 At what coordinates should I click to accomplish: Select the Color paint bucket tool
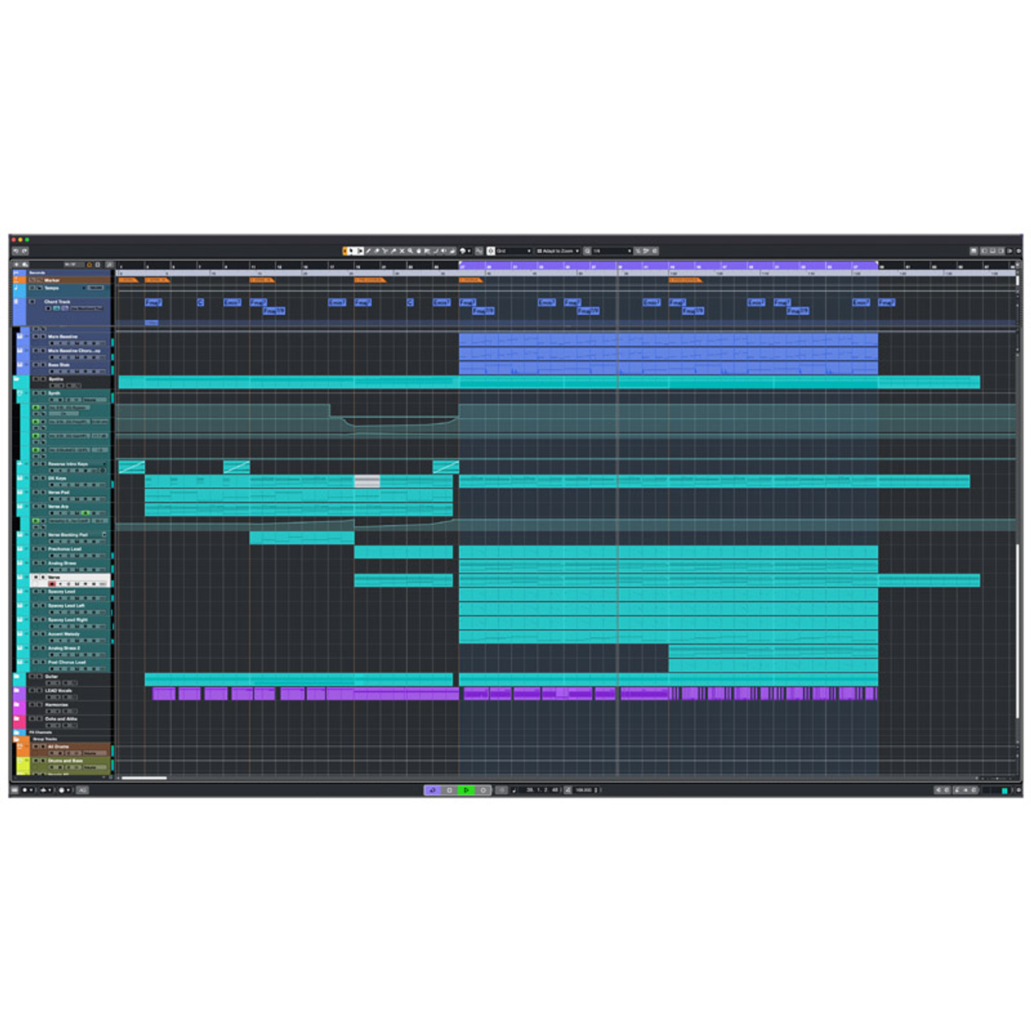tap(452, 251)
